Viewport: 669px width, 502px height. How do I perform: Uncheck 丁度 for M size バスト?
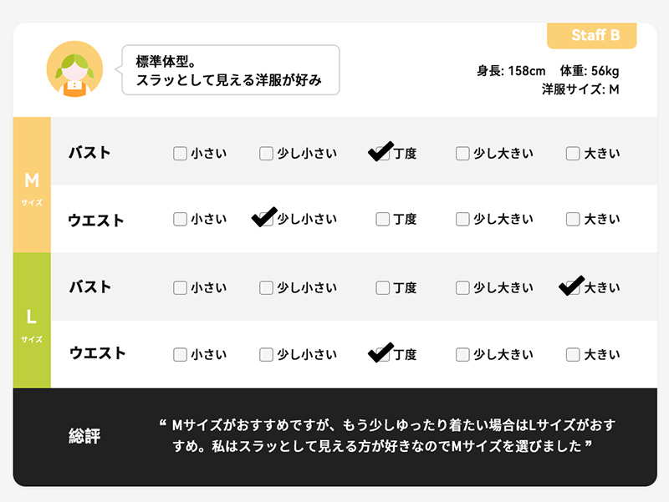tap(382, 154)
